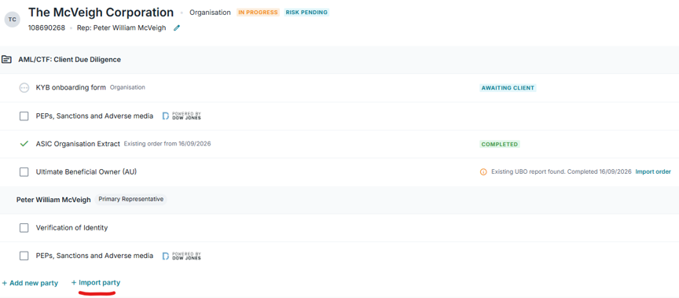Viewport: 679px width, 298px height.
Task: Click the pencil edit icon beside representative name
Action: [176, 28]
